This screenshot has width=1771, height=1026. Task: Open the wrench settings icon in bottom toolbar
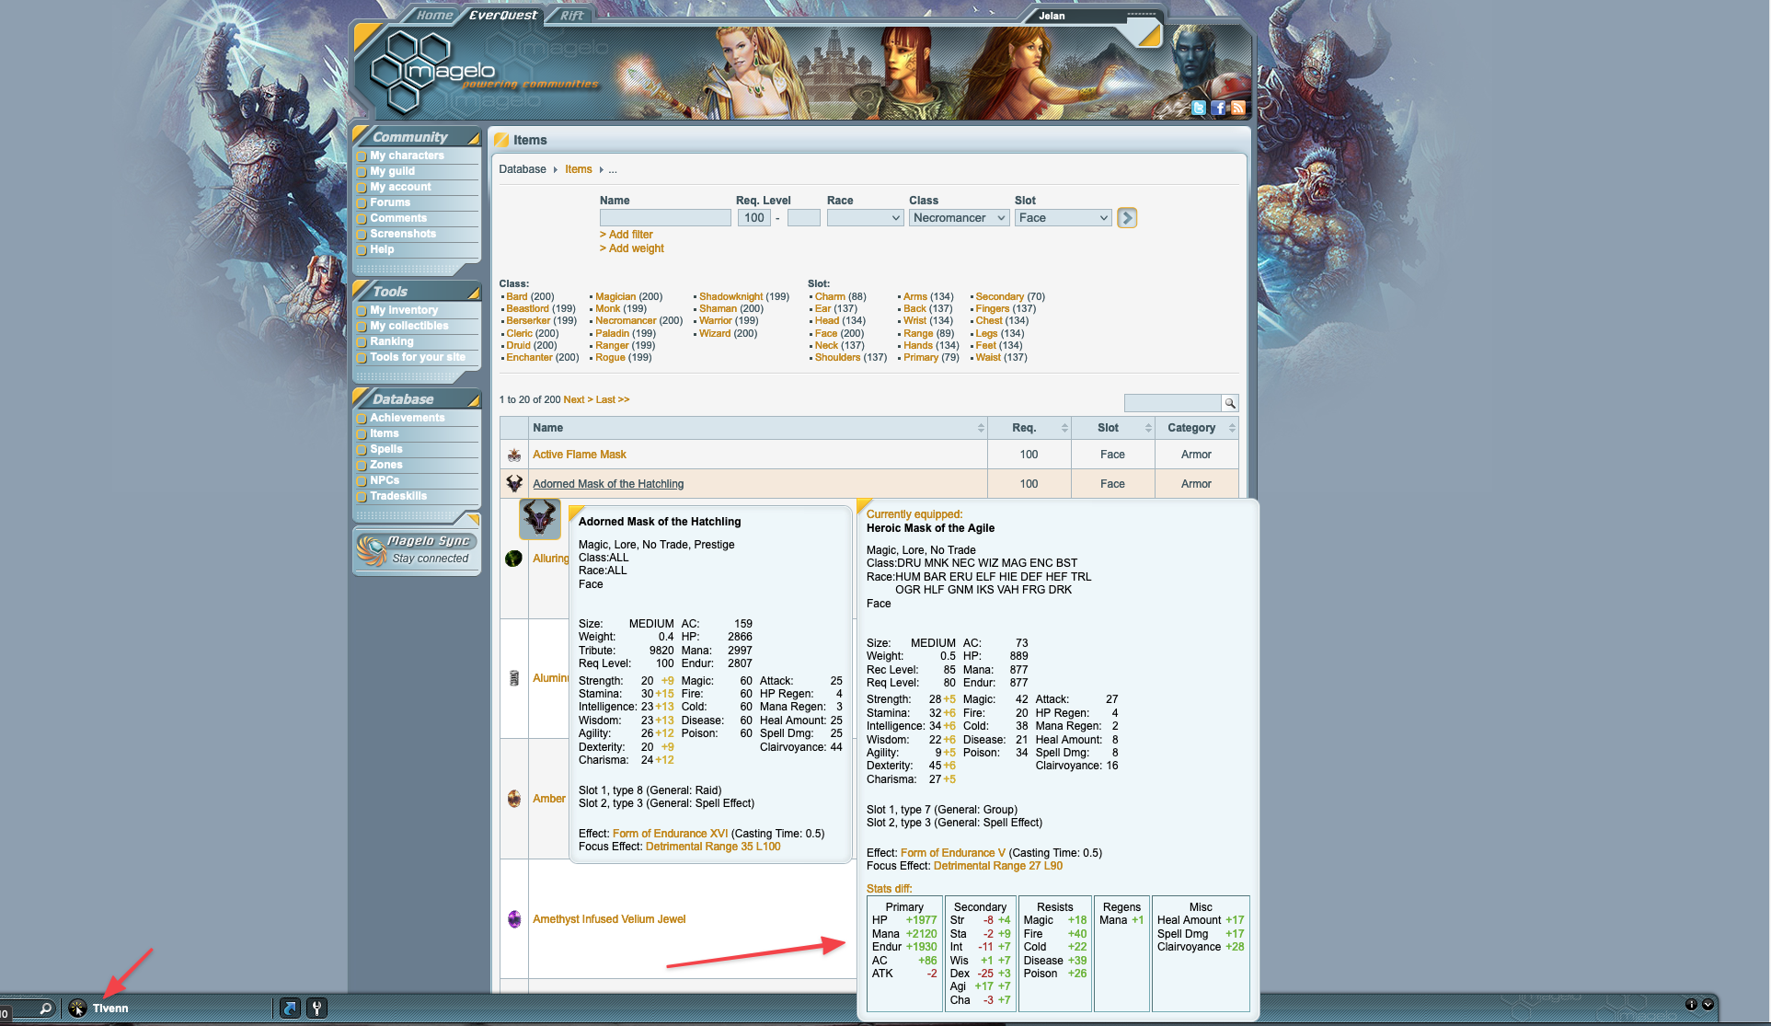316,1008
